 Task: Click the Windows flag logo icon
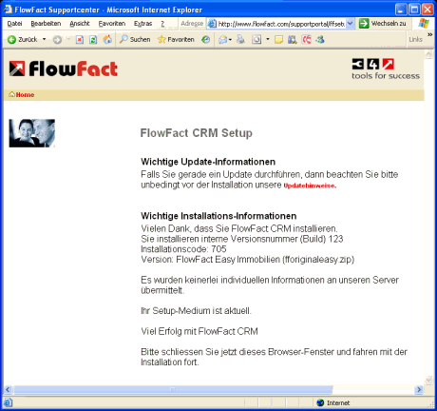424,24
